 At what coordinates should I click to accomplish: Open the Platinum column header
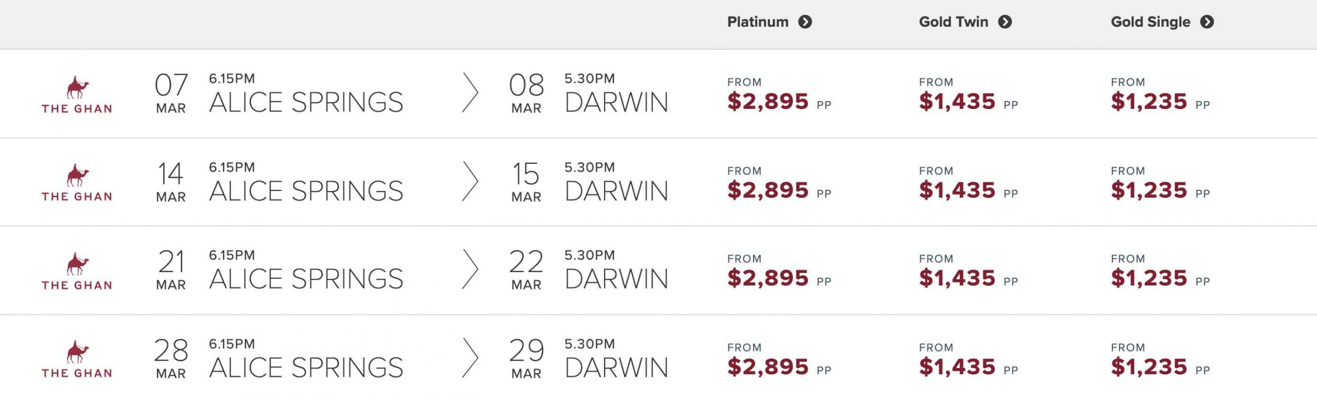point(758,22)
